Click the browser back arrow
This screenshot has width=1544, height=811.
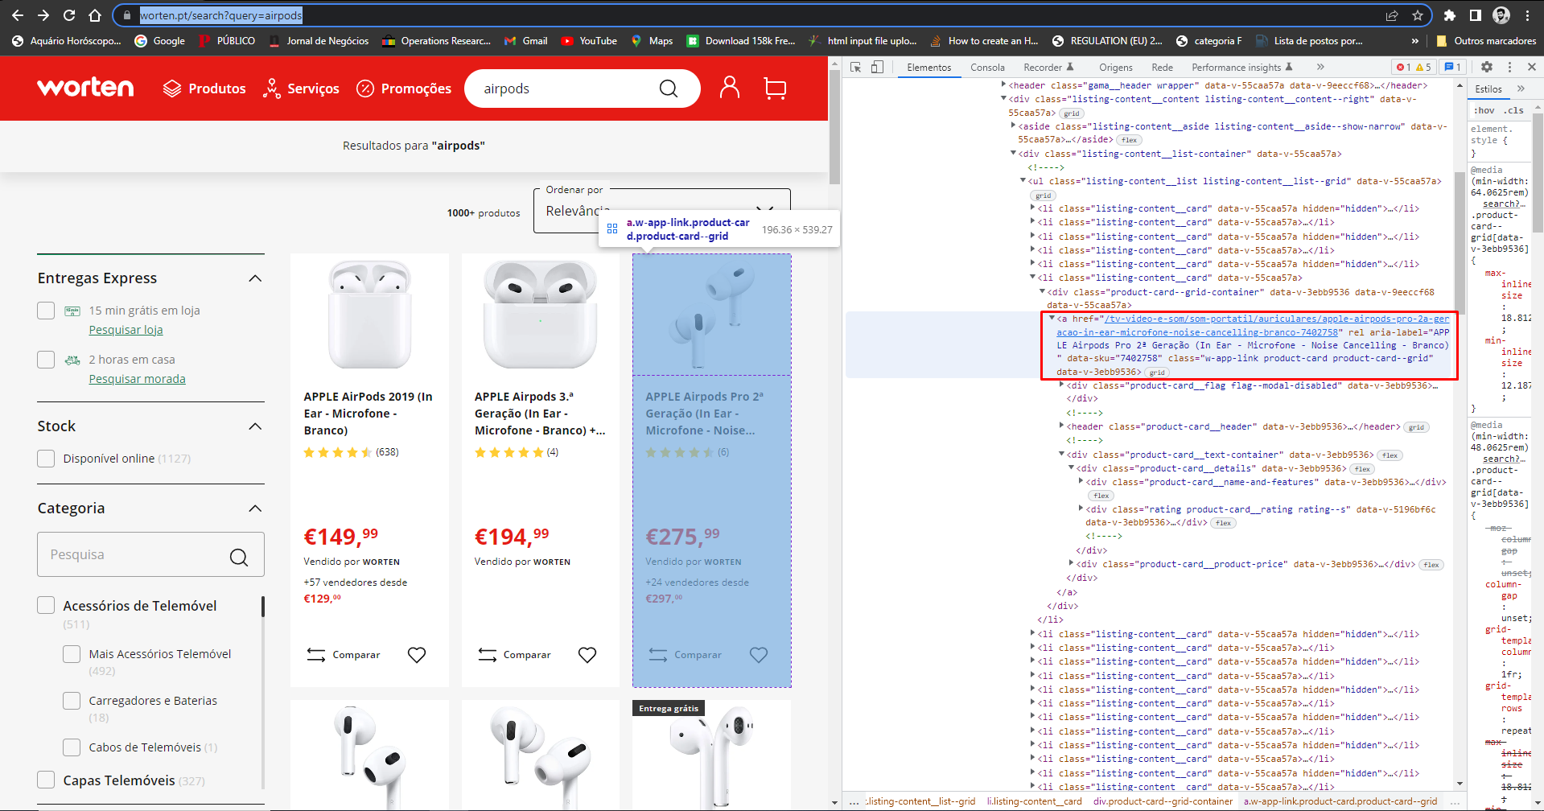tap(18, 15)
